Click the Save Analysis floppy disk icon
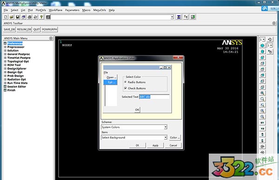Image resolution: width=279 pixels, height=180 pixels. [18, 17]
